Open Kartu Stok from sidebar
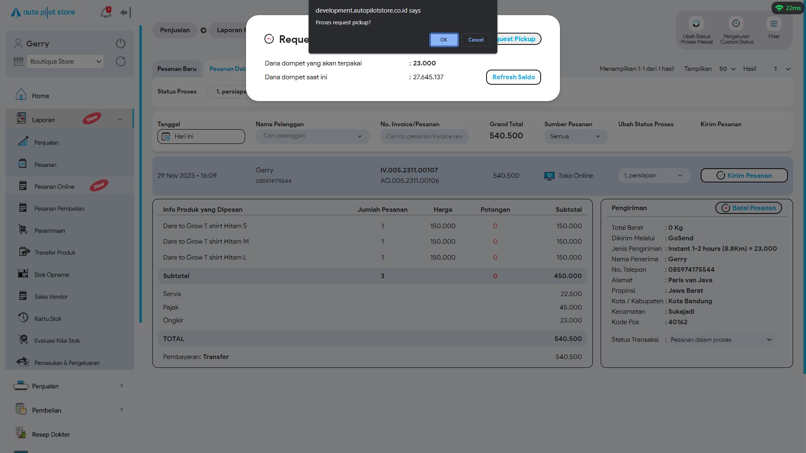806x453 pixels. (x=48, y=319)
